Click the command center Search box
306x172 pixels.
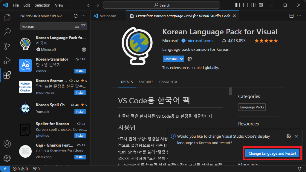click(162, 5)
